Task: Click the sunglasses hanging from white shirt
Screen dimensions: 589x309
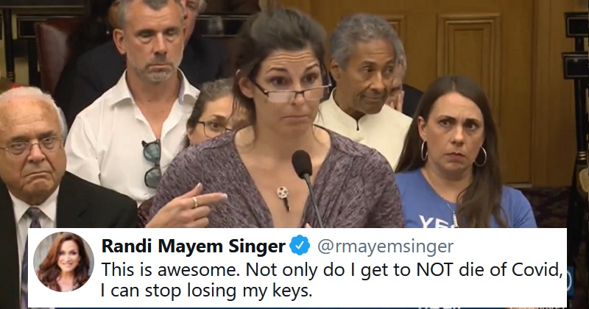Action: point(152,163)
